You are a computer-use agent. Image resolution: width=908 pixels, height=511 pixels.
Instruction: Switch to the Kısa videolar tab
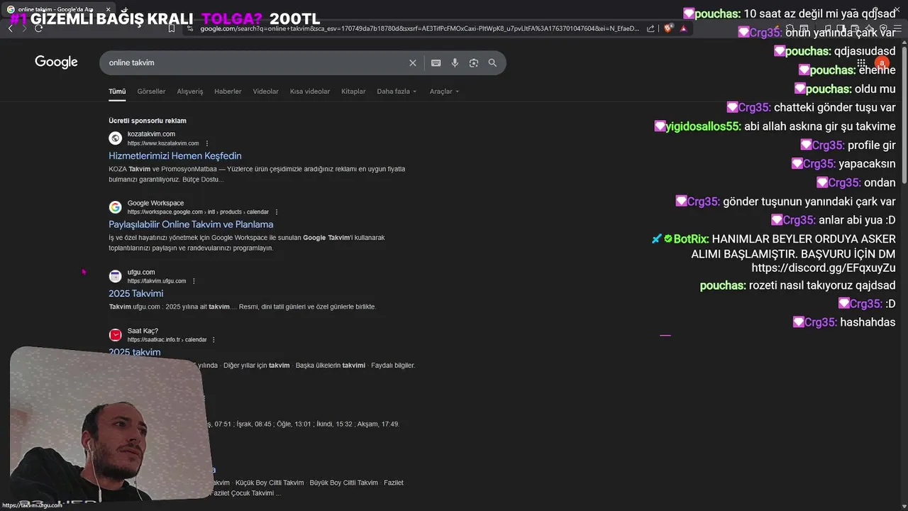(x=310, y=92)
